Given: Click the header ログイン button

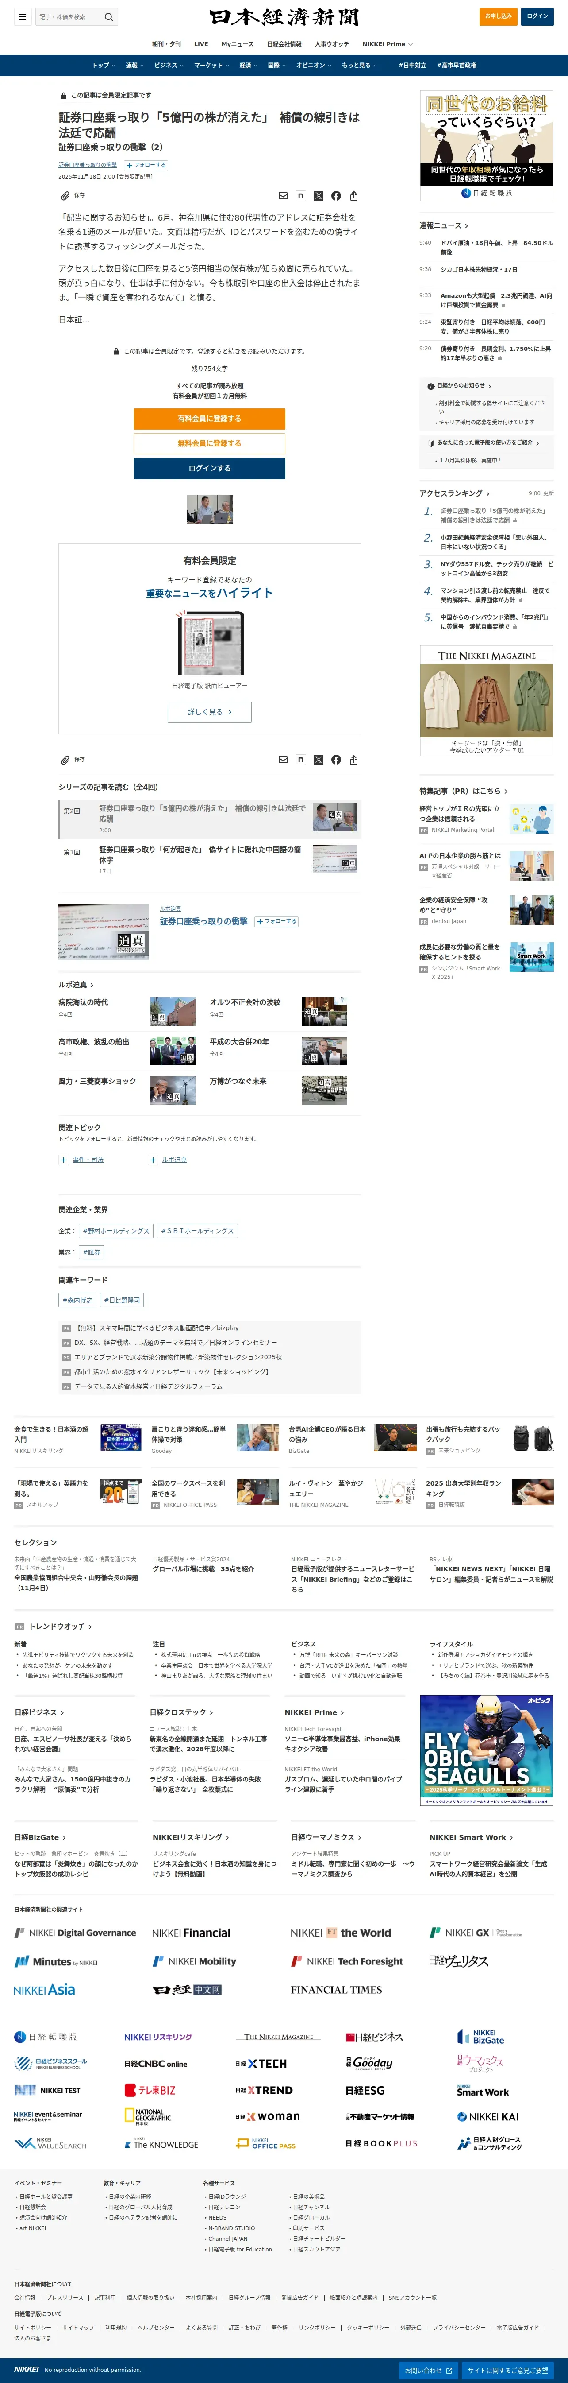Looking at the screenshot, I should (x=537, y=16).
